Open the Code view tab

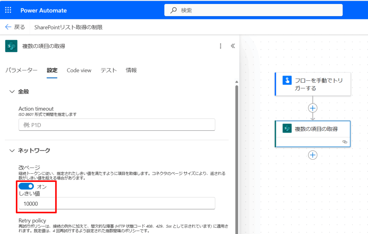click(79, 70)
